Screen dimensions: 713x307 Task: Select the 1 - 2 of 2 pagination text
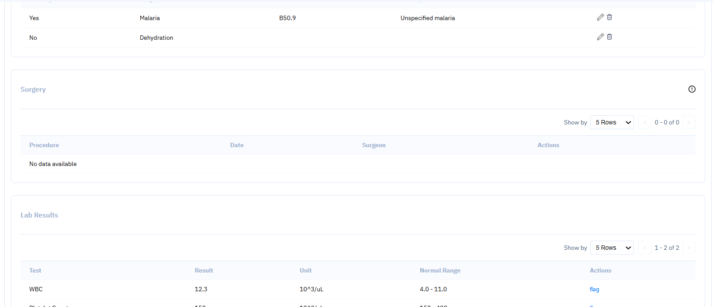667,248
